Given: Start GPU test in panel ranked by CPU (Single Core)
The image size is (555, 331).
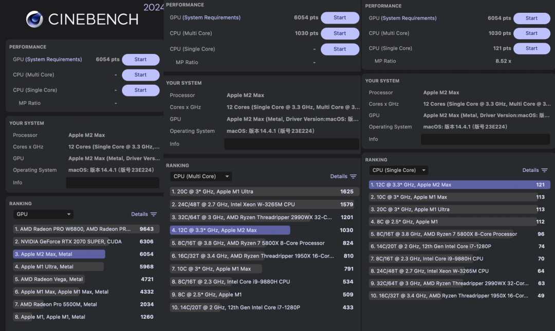Looking at the screenshot, I should pyautogui.click(x=532, y=18).
